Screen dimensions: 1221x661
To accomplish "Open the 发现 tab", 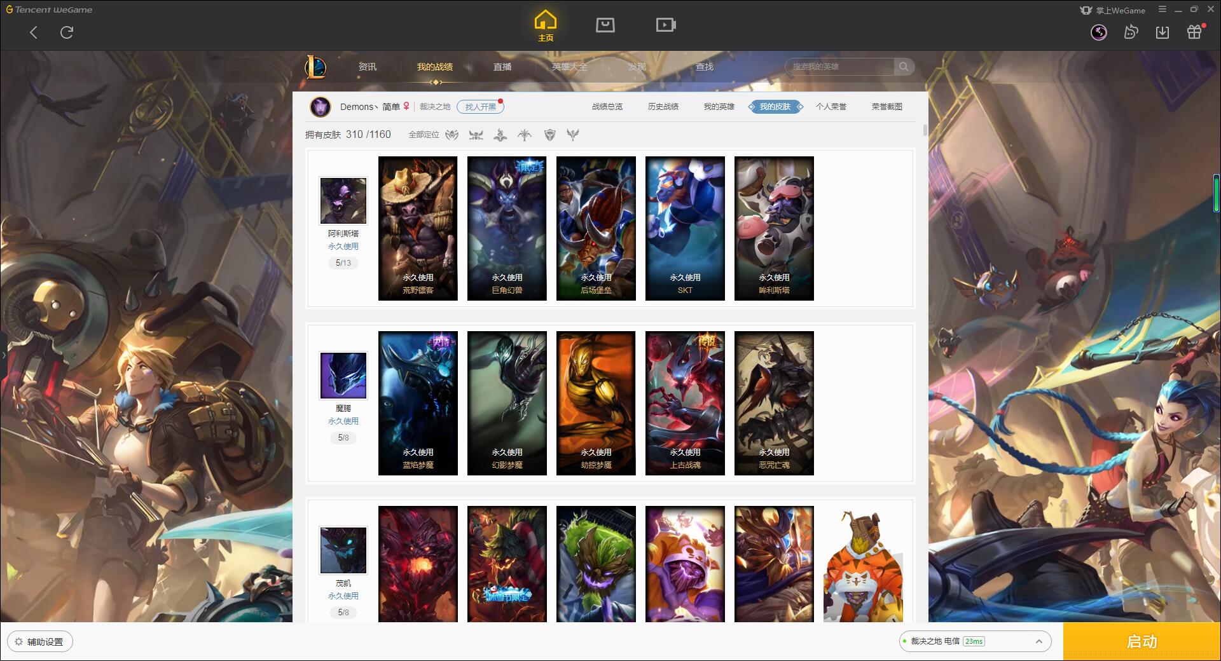I will click(x=637, y=67).
